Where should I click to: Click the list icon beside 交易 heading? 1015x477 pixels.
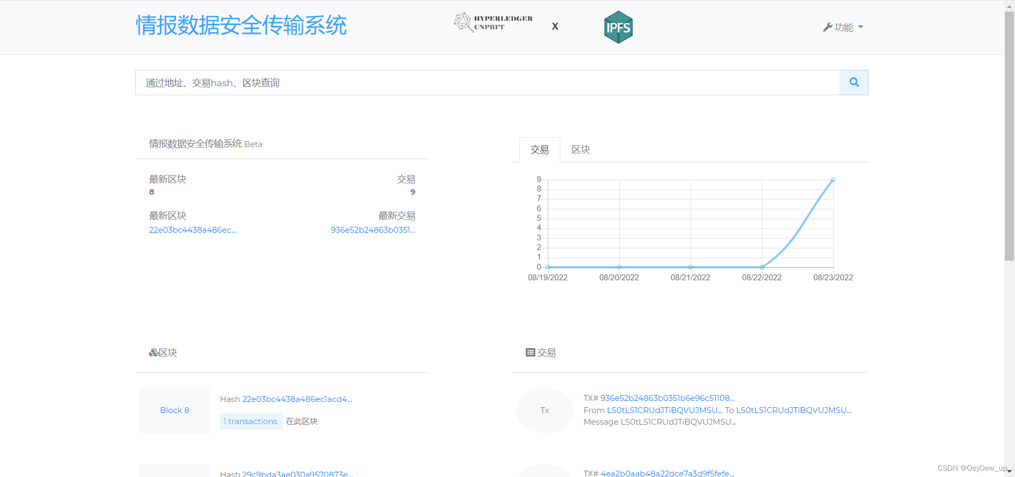click(x=530, y=352)
